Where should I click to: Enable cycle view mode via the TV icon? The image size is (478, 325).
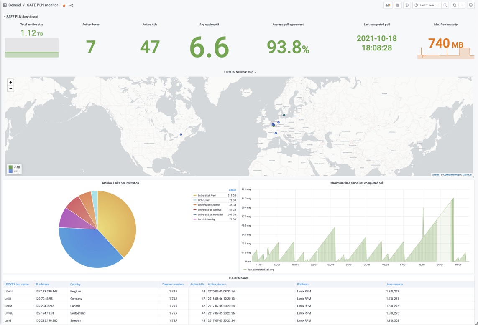pyautogui.click(x=471, y=5)
